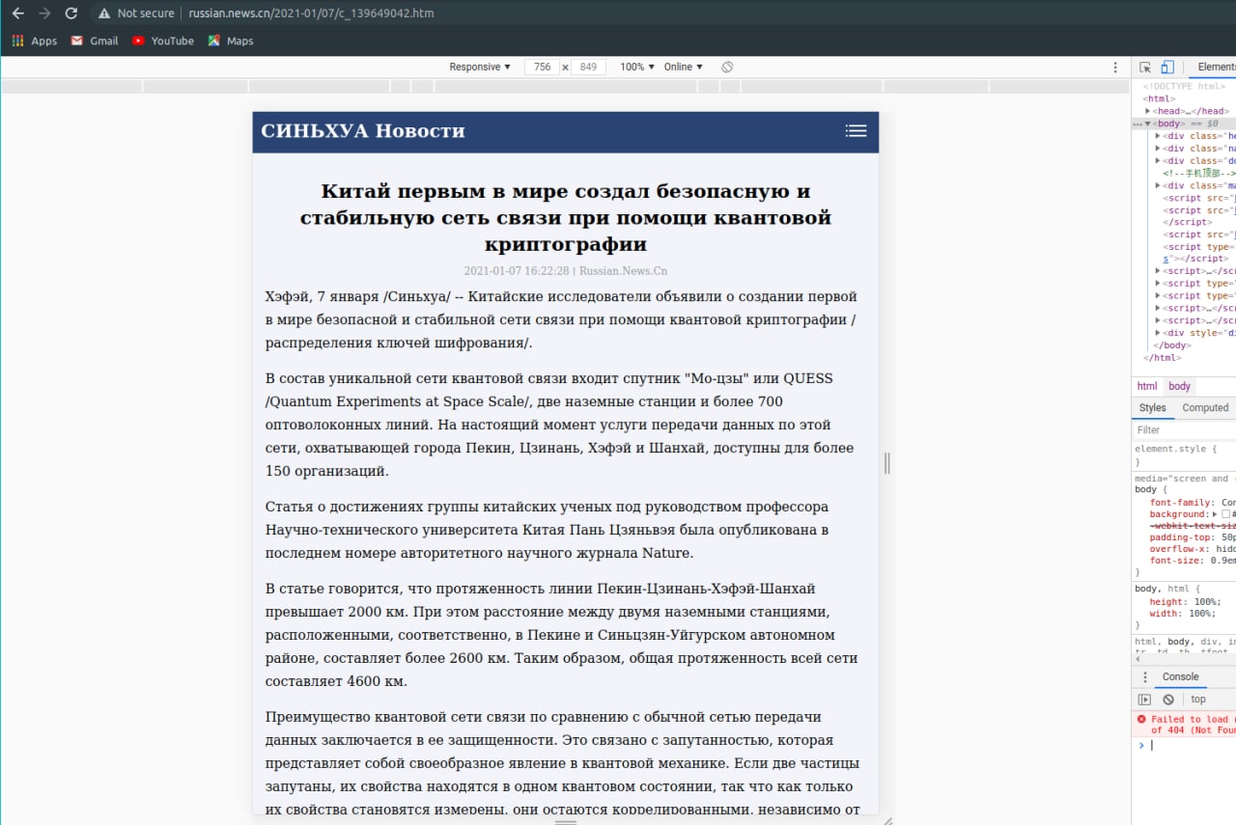The height and width of the screenshot is (825, 1236).
Task: Click the viewport corner resize handle
Action: tap(887, 821)
